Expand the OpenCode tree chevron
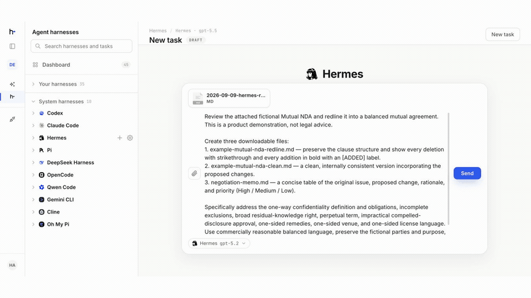This screenshot has height=298, width=531. (33, 175)
